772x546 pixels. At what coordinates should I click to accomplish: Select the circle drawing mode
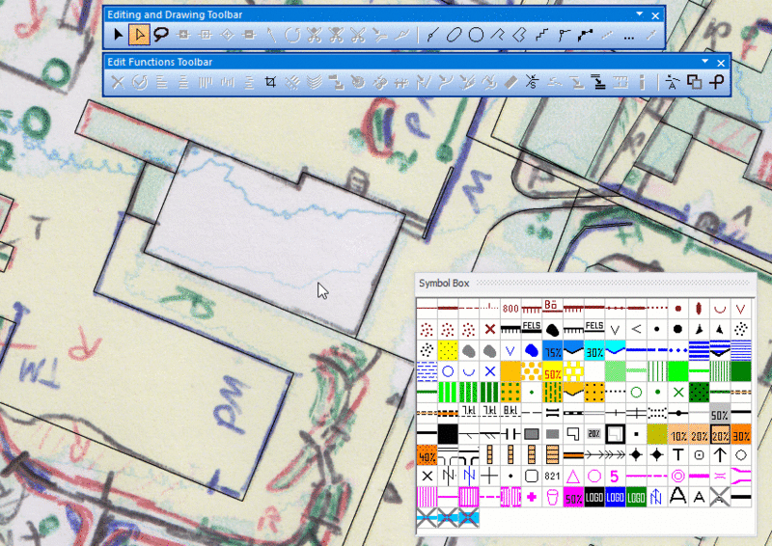coord(476,35)
